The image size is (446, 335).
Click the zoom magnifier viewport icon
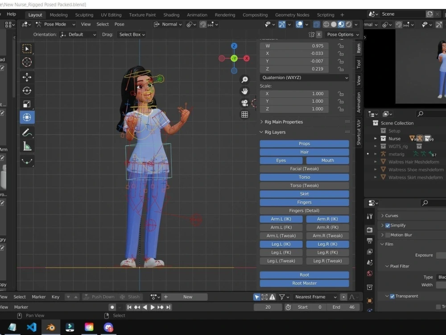(x=244, y=80)
